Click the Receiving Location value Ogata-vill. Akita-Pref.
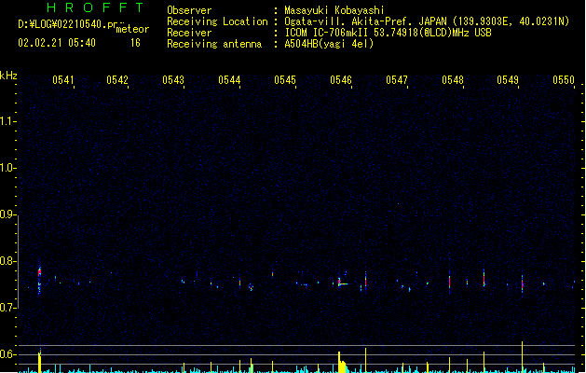586x373 pixels. [x=349, y=21]
